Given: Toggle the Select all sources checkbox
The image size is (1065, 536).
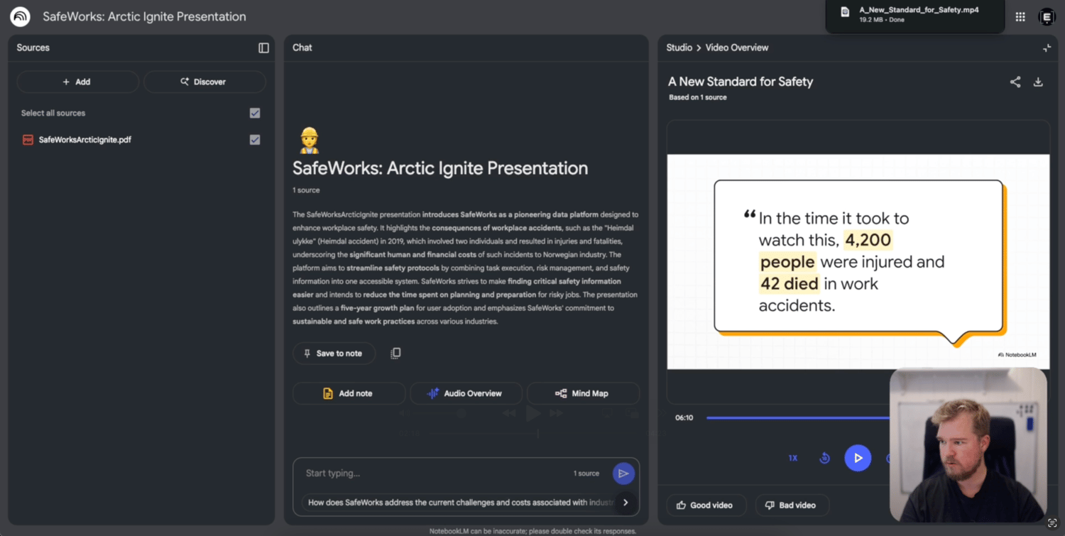Looking at the screenshot, I should point(255,113).
